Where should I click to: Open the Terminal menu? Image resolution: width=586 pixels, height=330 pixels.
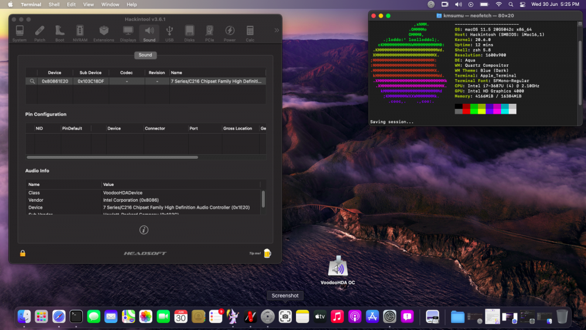(31, 5)
